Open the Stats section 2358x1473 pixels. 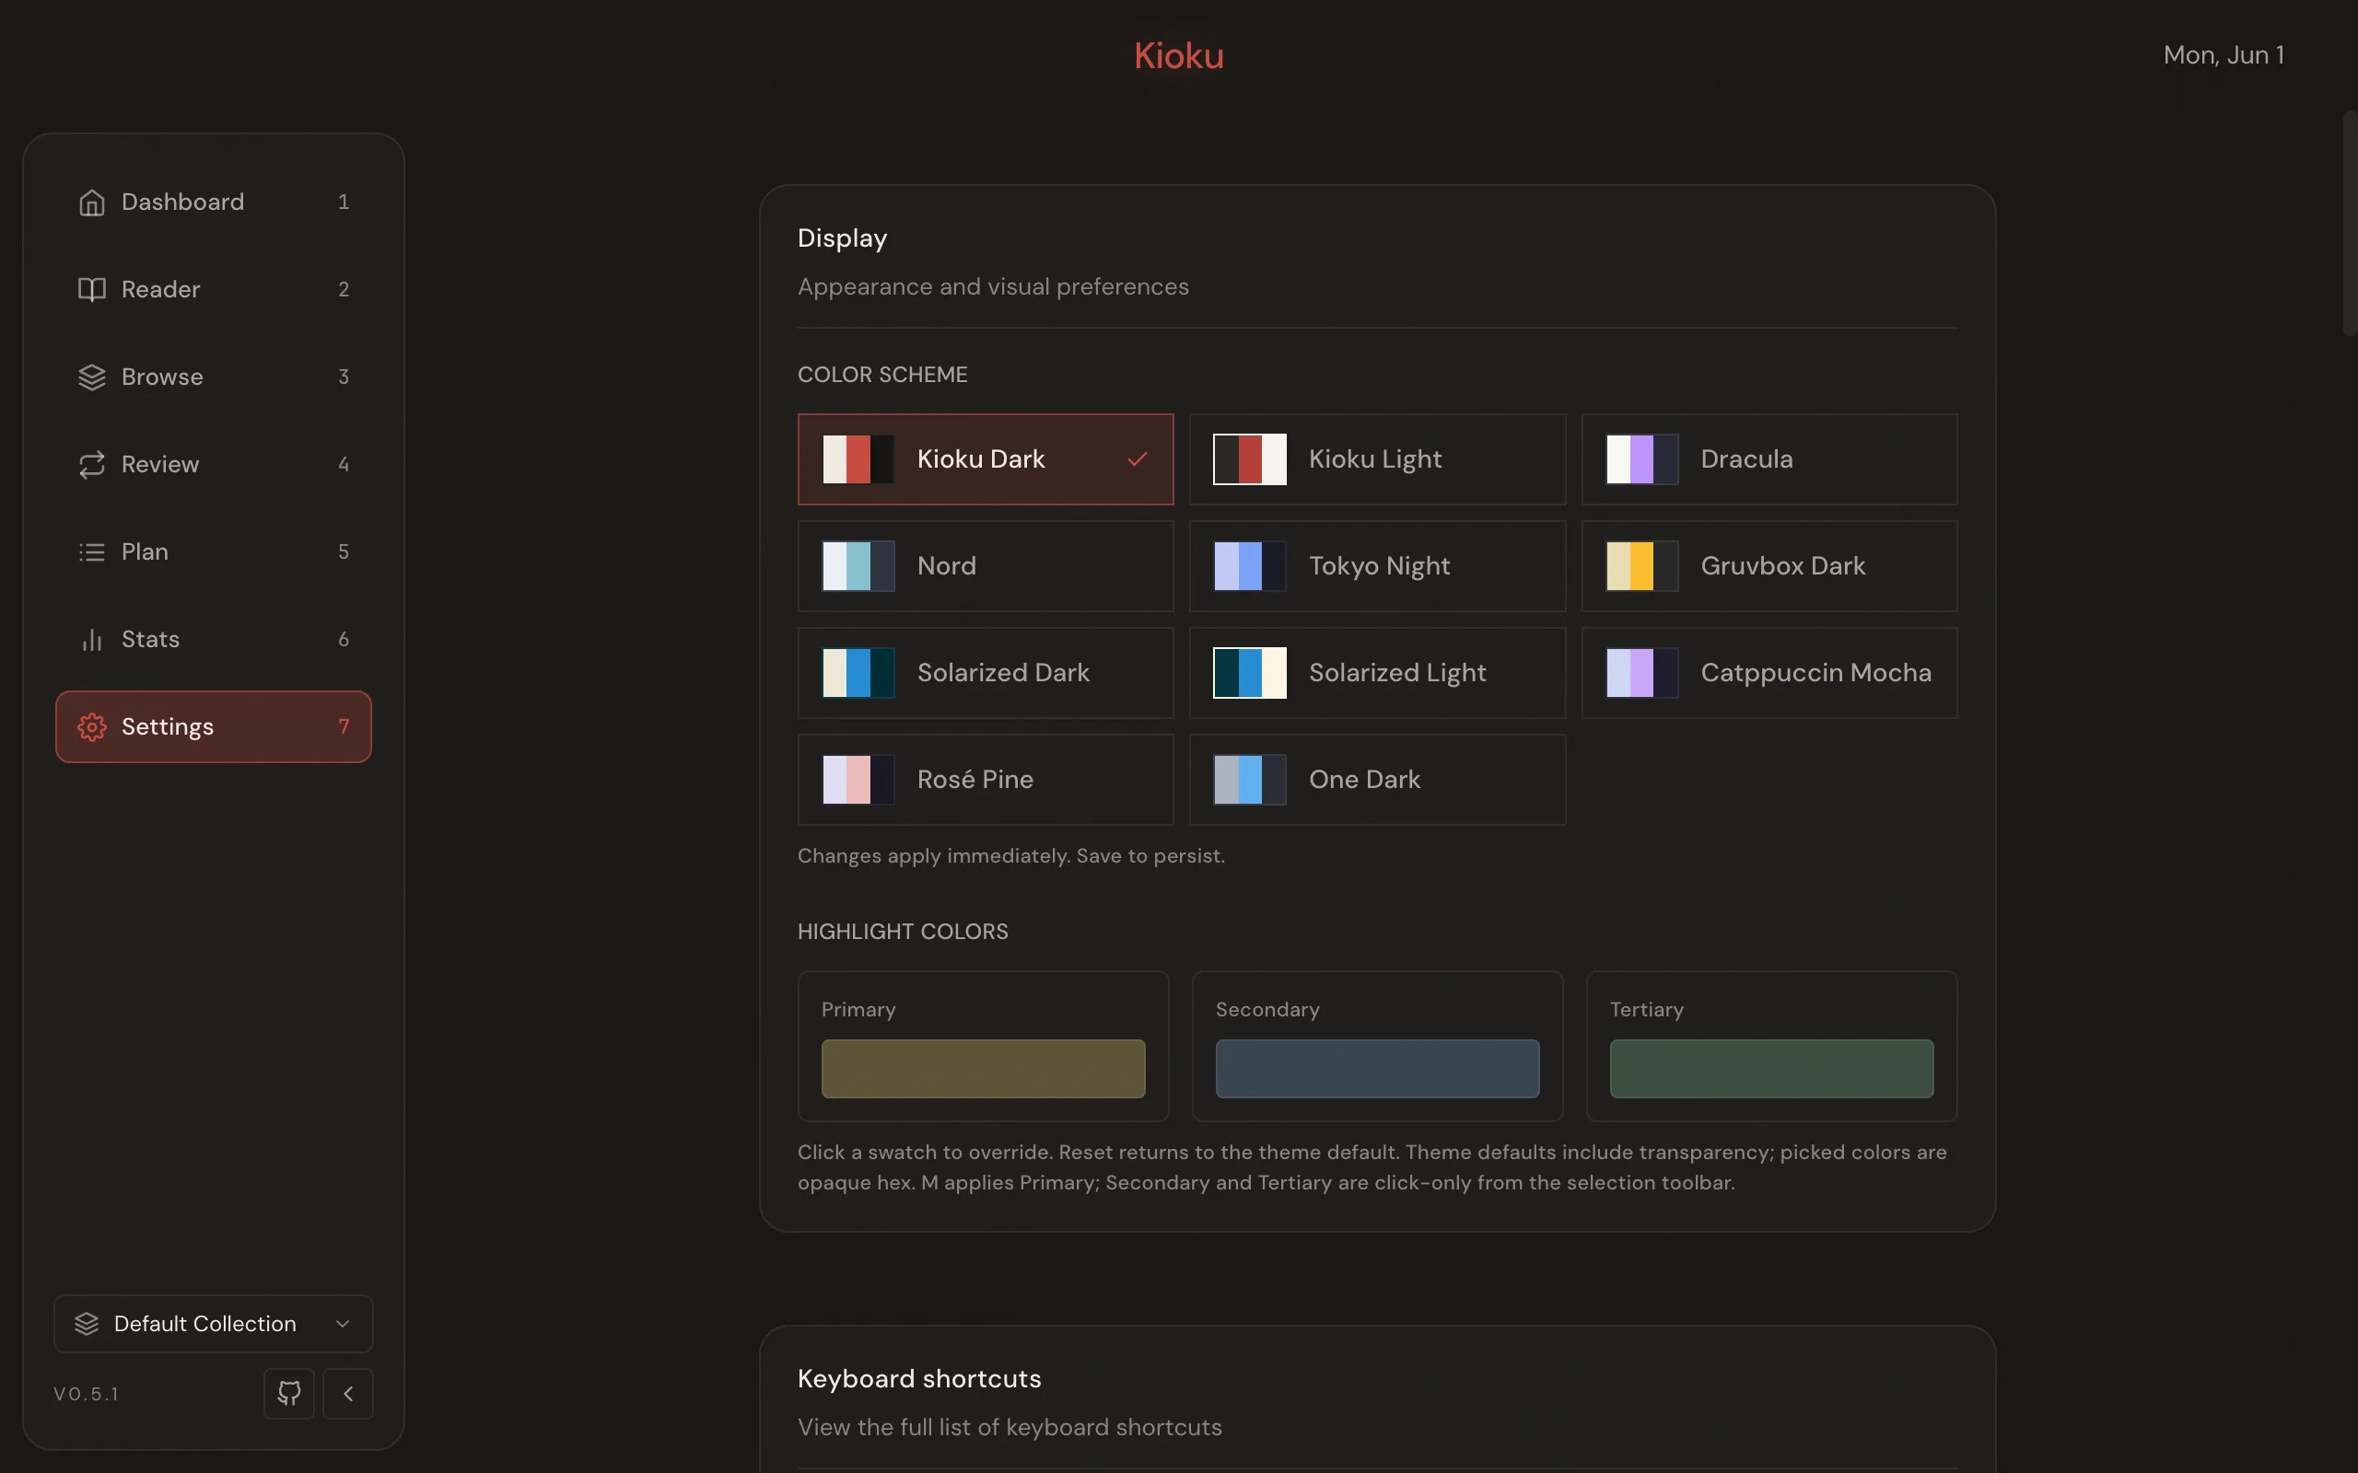point(214,640)
